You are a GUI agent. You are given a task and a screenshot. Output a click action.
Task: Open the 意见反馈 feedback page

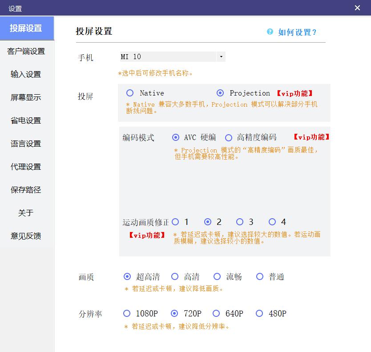[26, 236]
